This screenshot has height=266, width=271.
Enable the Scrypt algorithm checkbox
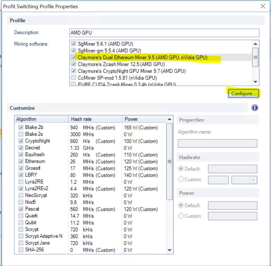(21, 229)
